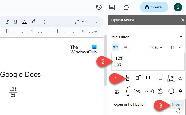Open the three-dot More toolbar options
The image size is (186, 115).
click(44, 22)
